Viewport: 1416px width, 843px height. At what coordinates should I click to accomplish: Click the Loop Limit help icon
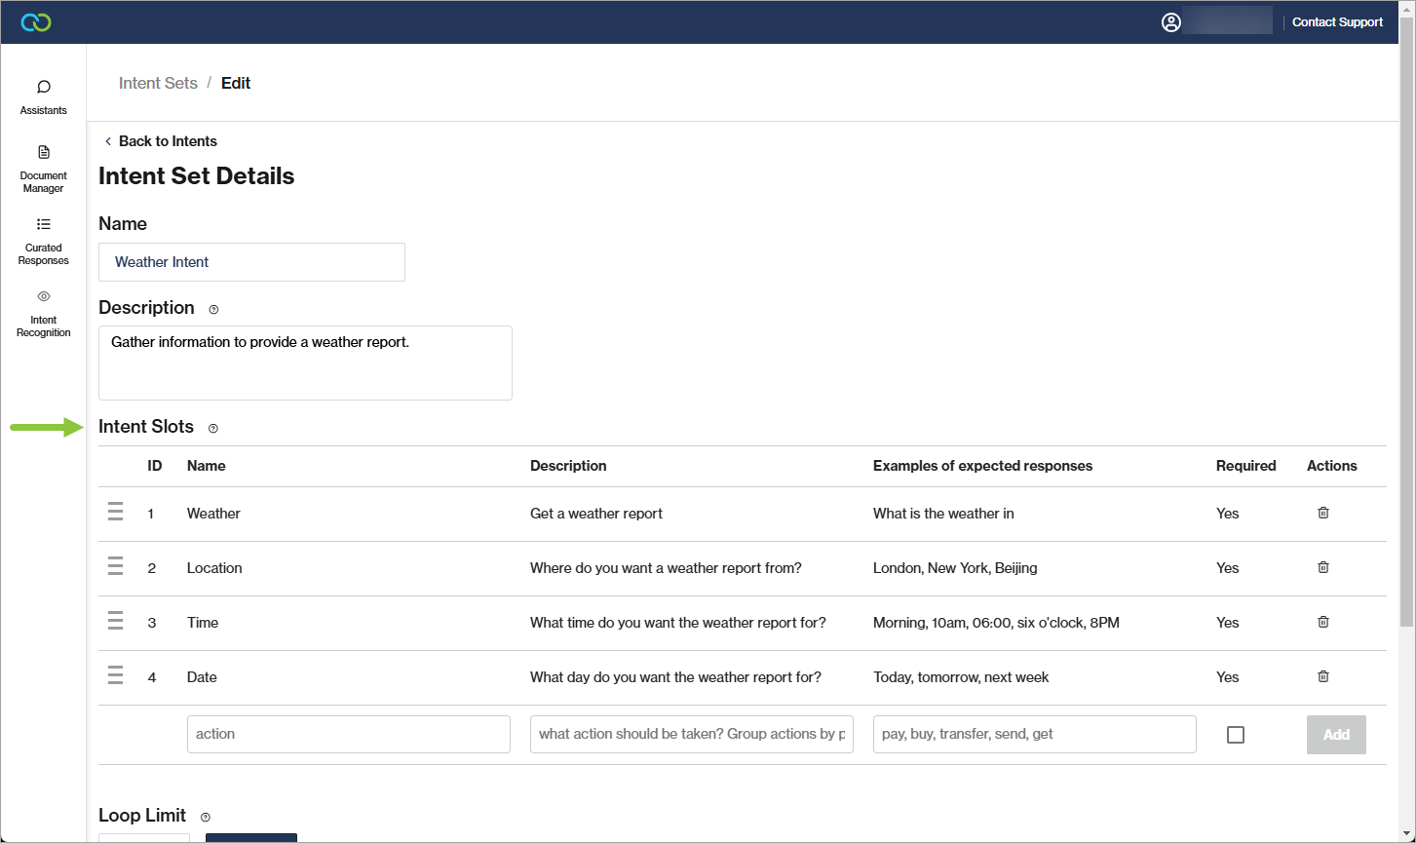coord(205,817)
